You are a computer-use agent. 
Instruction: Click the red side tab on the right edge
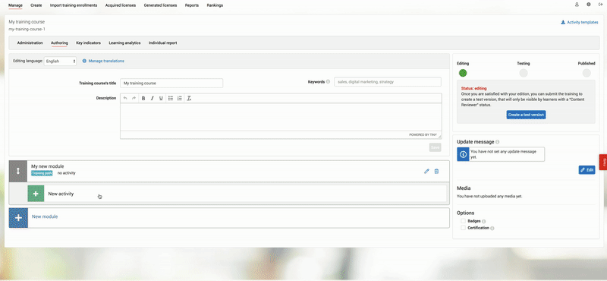(x=603, y=162)
